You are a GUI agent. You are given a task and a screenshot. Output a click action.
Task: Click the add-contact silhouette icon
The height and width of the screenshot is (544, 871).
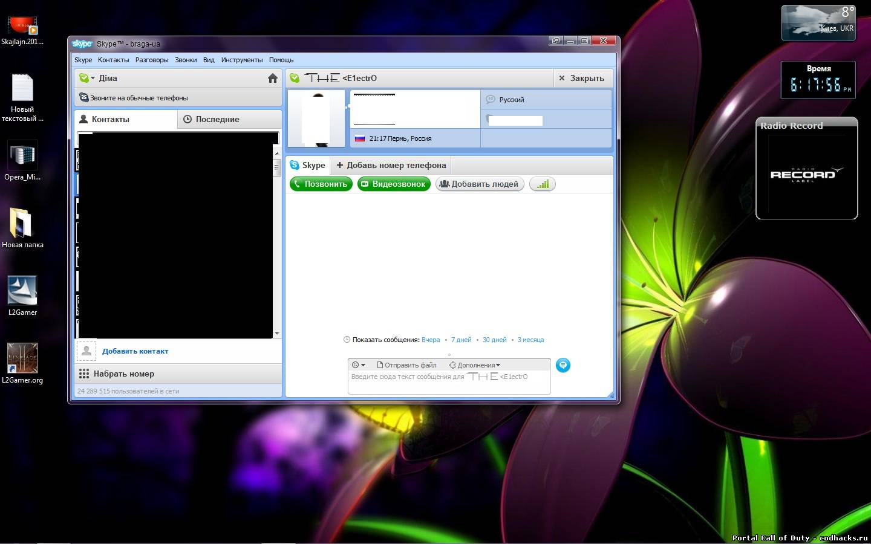pos(86,351)
